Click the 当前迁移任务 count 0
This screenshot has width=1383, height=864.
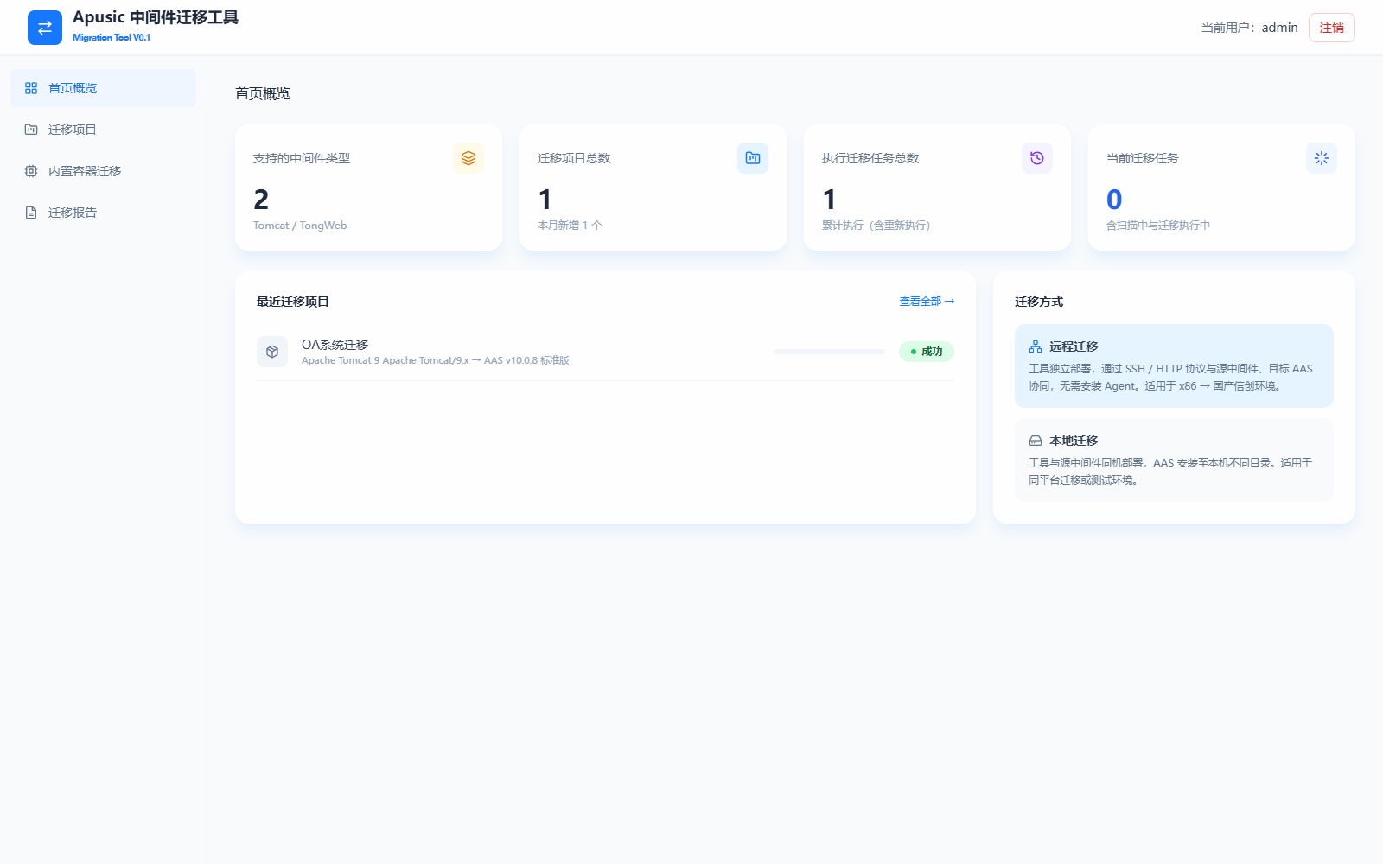tap(1114, 200)
